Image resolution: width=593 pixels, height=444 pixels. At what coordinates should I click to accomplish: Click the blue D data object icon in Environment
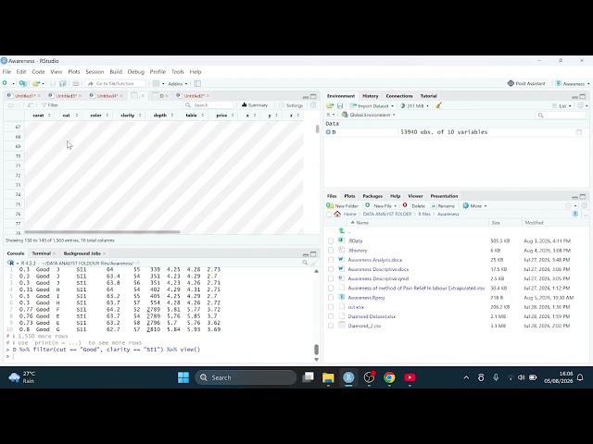pyautogui.click(x=328, y=132)
